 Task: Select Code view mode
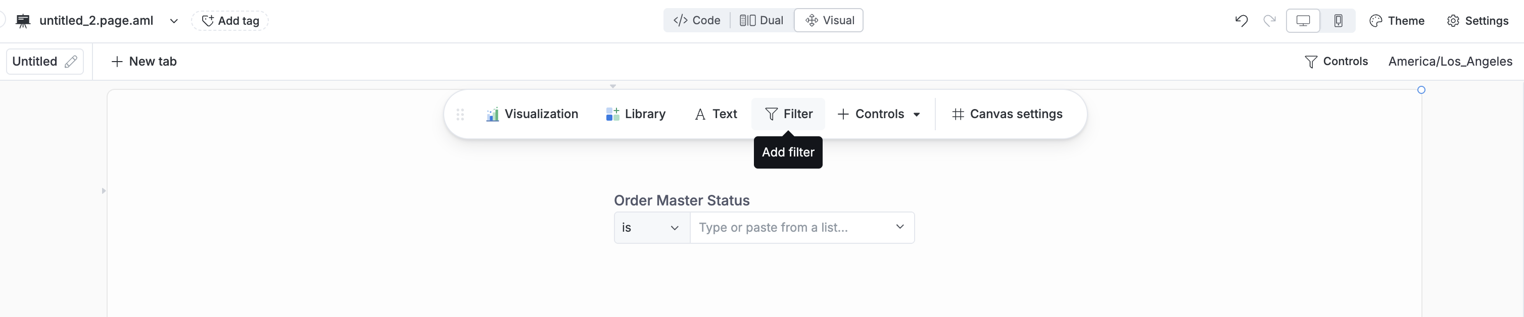click(697, 21)
